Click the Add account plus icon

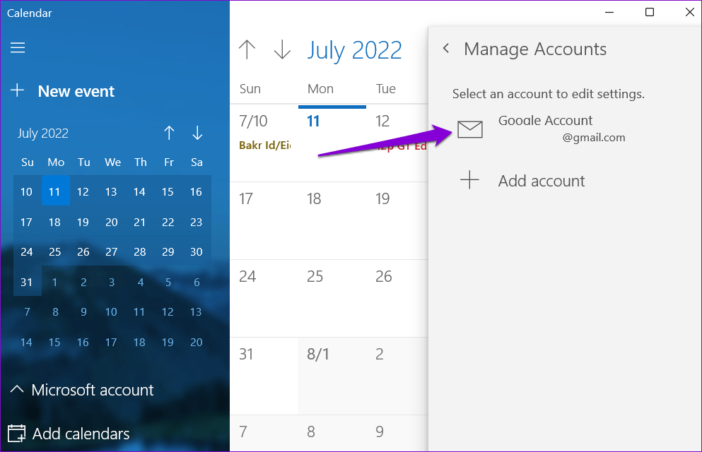(x=469, y=180)
